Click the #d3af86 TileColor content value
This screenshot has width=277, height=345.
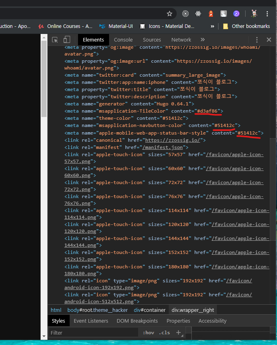click(x=207, y=111)
